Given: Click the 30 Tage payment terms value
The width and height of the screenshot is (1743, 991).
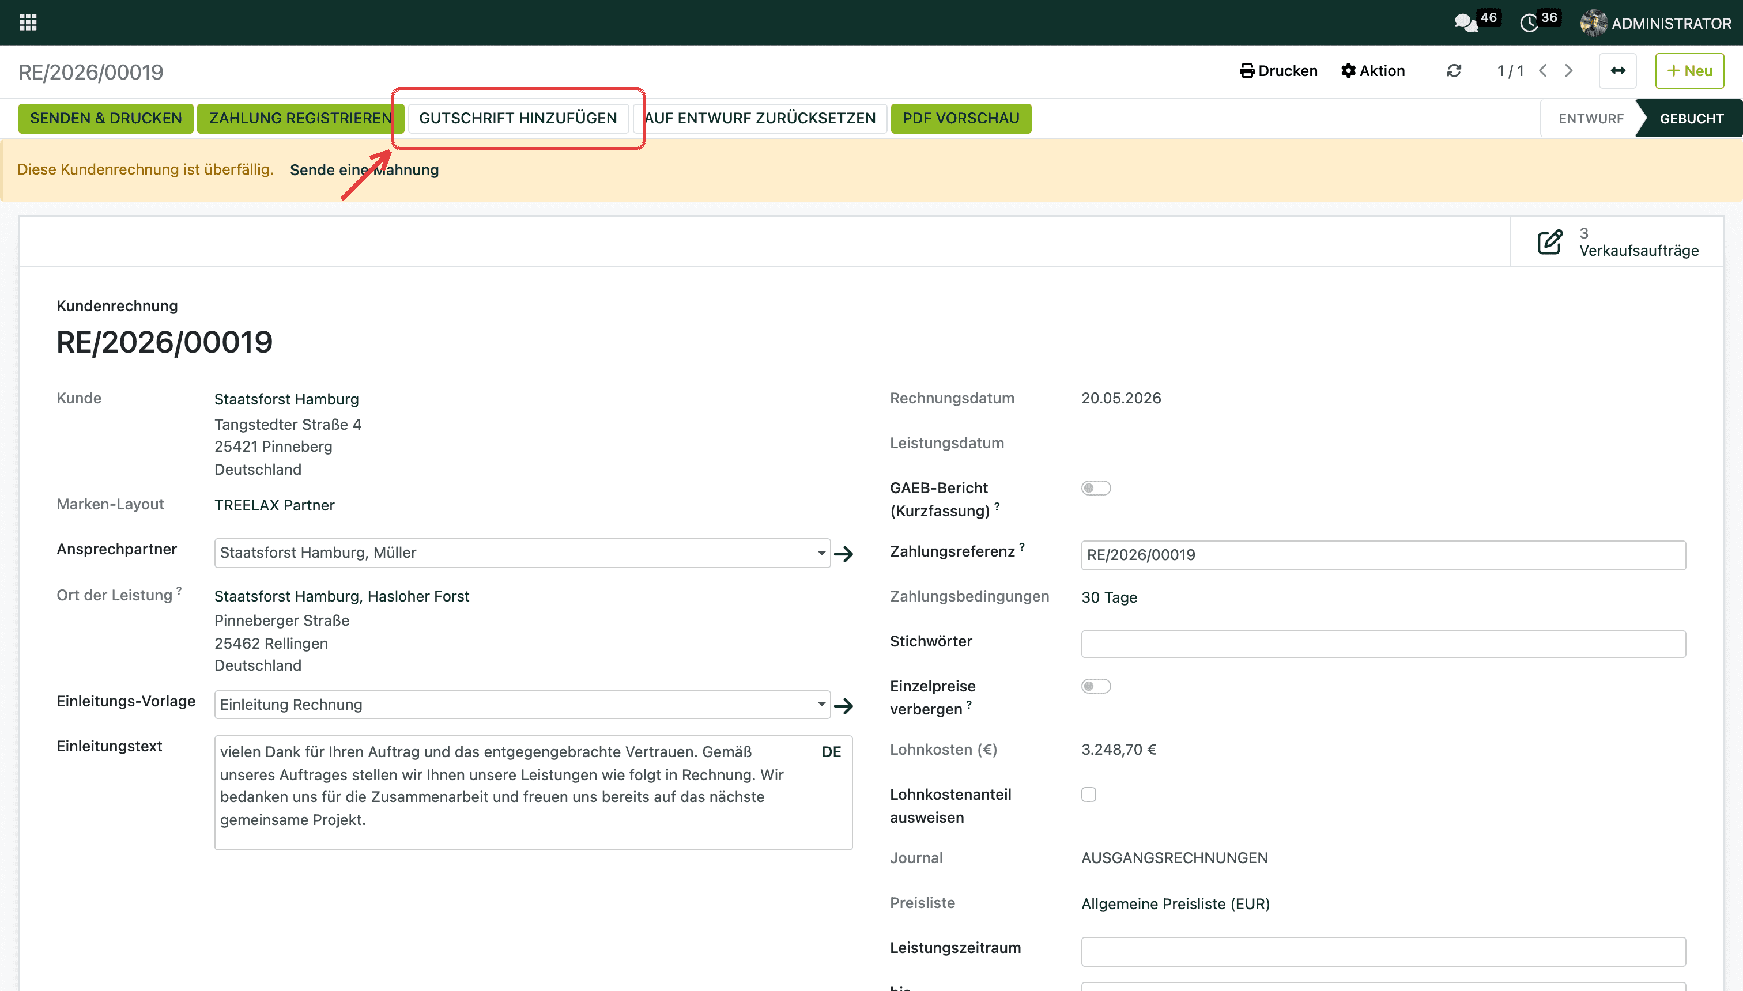Looking at the screenshot, I should pyautogui.click(x=1109, y=597).
